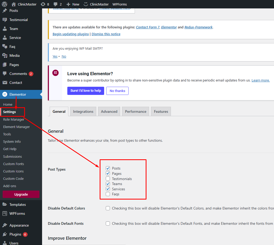The image size is (274, 245).
Task: Click the envelope icon next to Contact
Action: pos(5,83)
